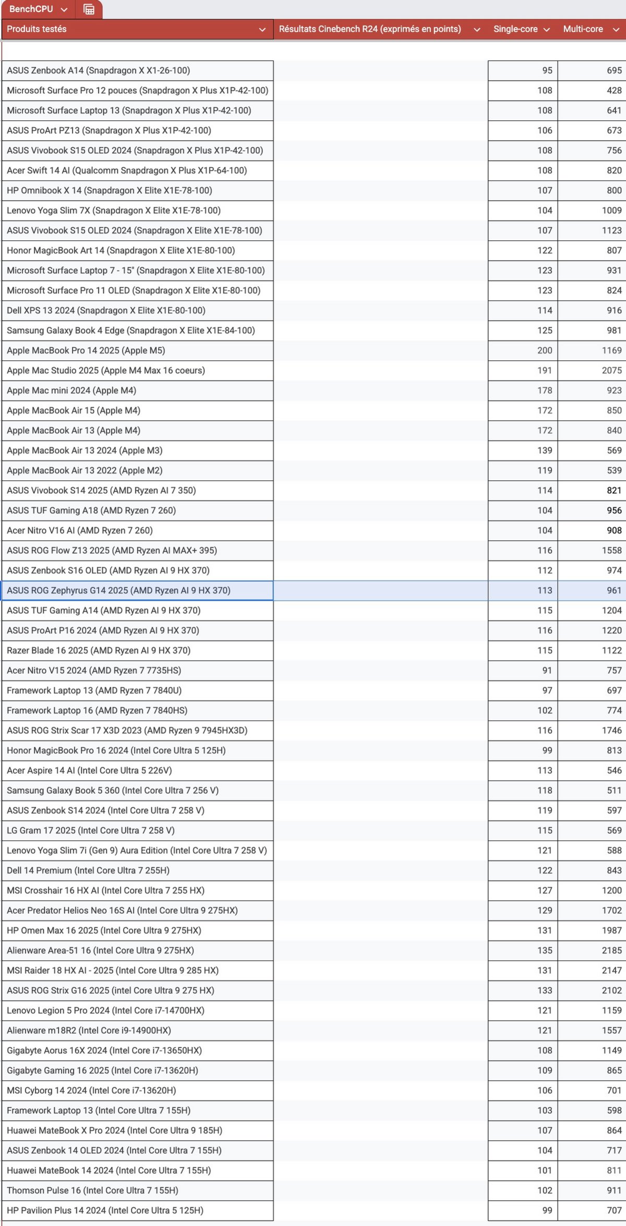Select the Produits testés header cell
This screenshot has width=626, height=1226.
click(x=137, y=29)
